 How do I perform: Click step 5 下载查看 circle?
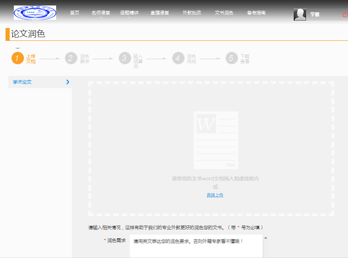232,58
